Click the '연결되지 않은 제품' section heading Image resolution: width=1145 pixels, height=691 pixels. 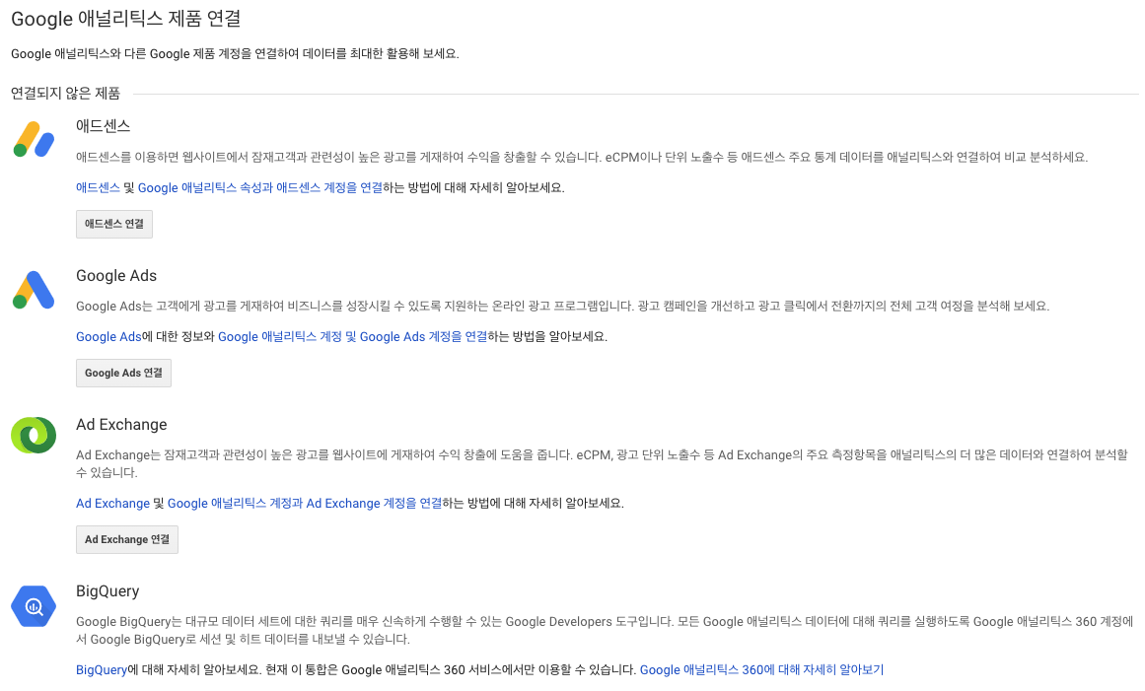pyautogui.click(x=65, y=94)
